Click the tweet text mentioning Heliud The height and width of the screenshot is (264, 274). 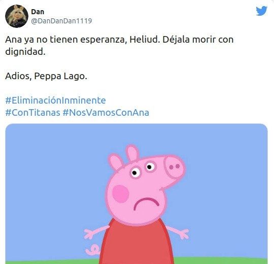point(119,46)
